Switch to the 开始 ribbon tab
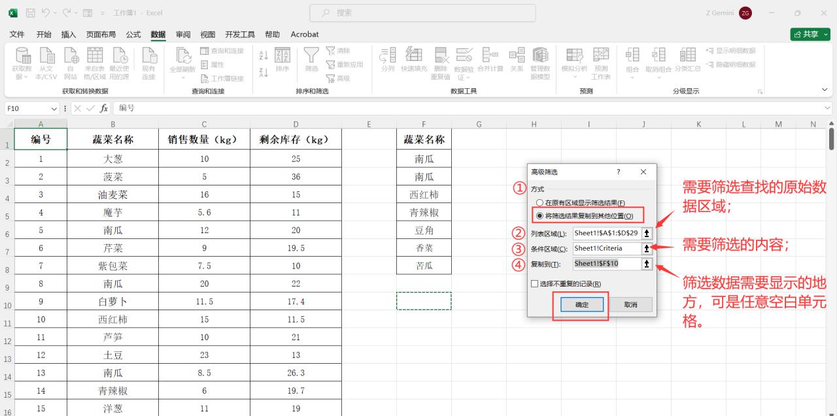This screenshot has width=837, height=416. click(x=44, y=35)
